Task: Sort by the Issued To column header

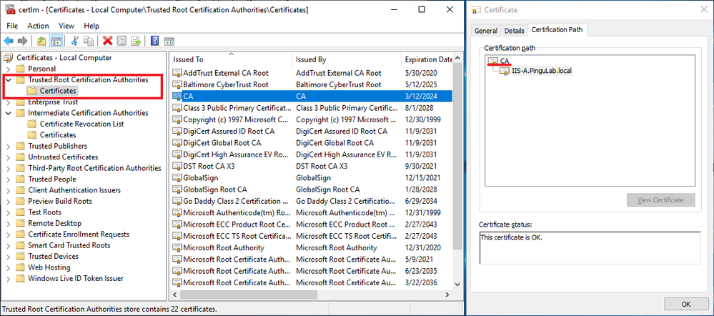Action: coord(230,59)
